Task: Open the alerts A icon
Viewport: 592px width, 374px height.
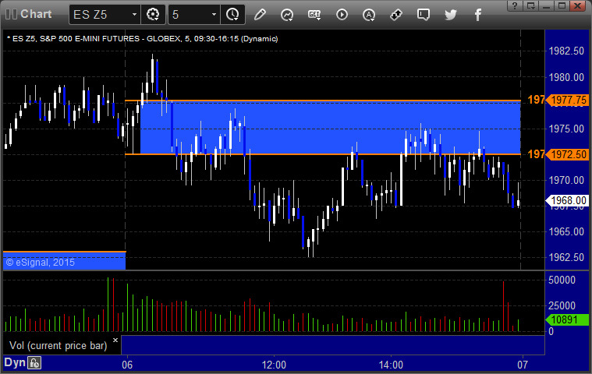Action: (369, 15)
